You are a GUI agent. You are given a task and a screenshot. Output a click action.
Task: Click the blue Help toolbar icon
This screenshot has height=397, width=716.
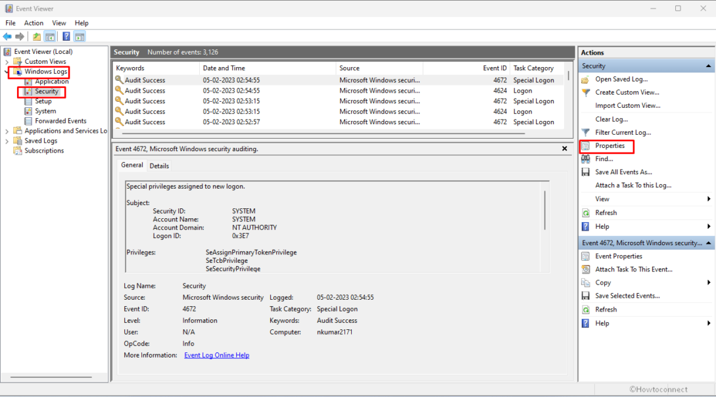pos(66,37)
